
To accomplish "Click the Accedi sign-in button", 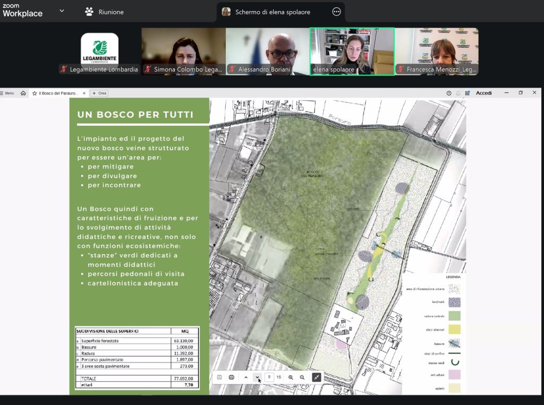I will (483, 93).
